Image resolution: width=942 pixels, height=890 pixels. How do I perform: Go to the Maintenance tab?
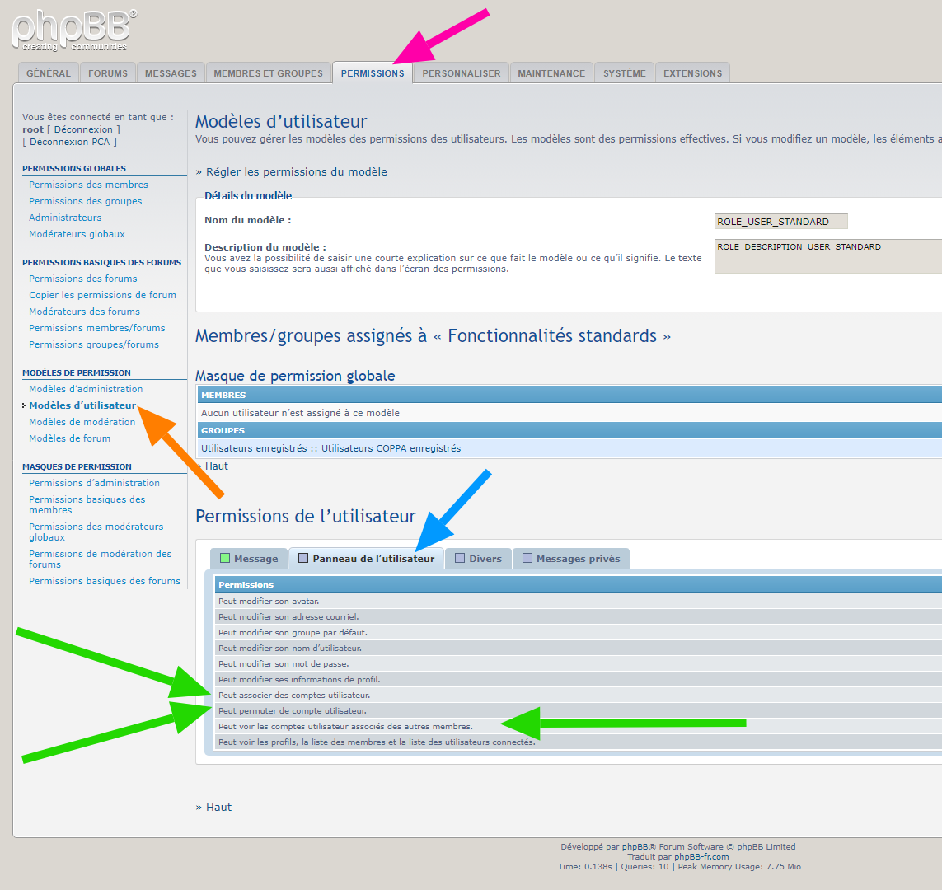[551, 73]
